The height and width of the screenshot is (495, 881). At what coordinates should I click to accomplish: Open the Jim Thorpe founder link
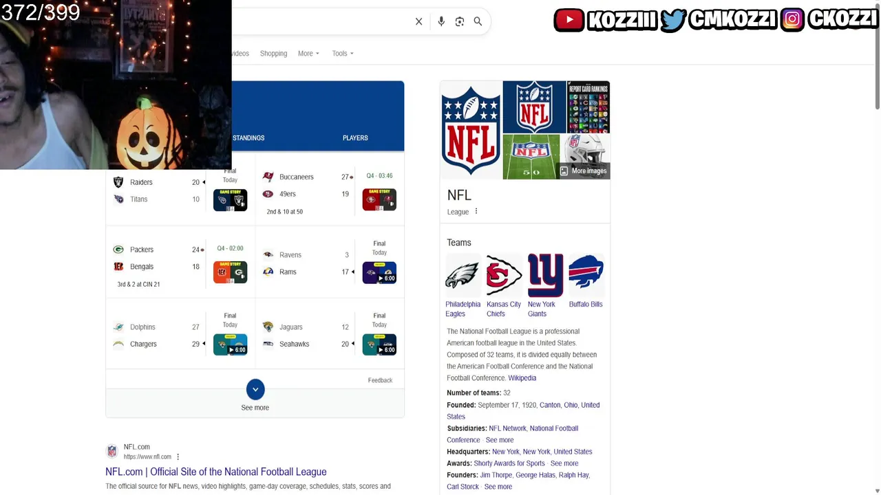pyautogui.click(x=496, y=475)
